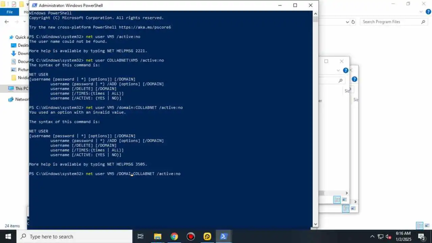Expand the ribbon in Program Files window
This screenshot has width=432, height=243.
(x=421, y=12)
